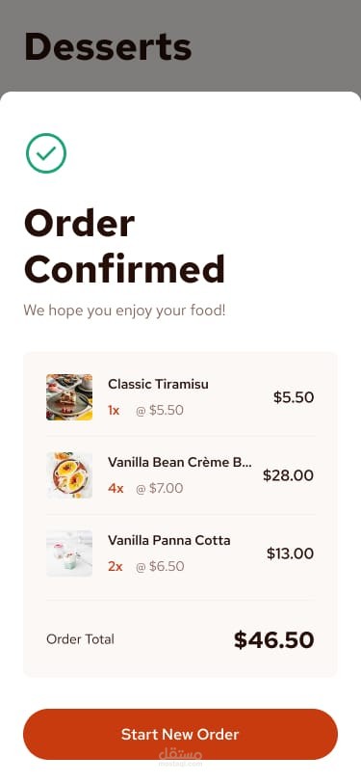Open the Vanilla Bean Crème Brûlée thumbnail

[69, 475]
